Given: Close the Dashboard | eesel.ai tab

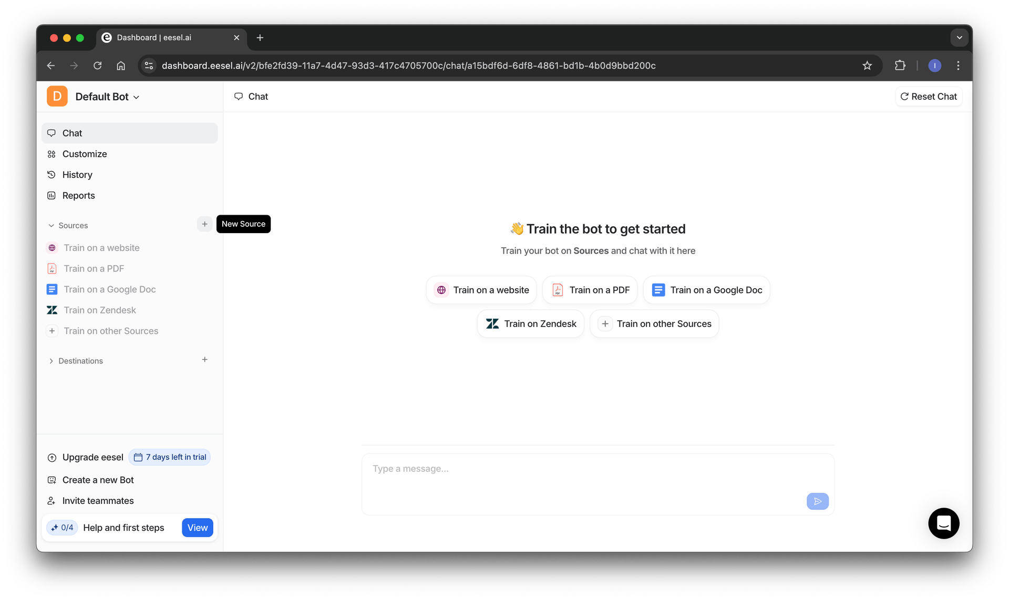Looking at the screenshot, I should (236, 38).
